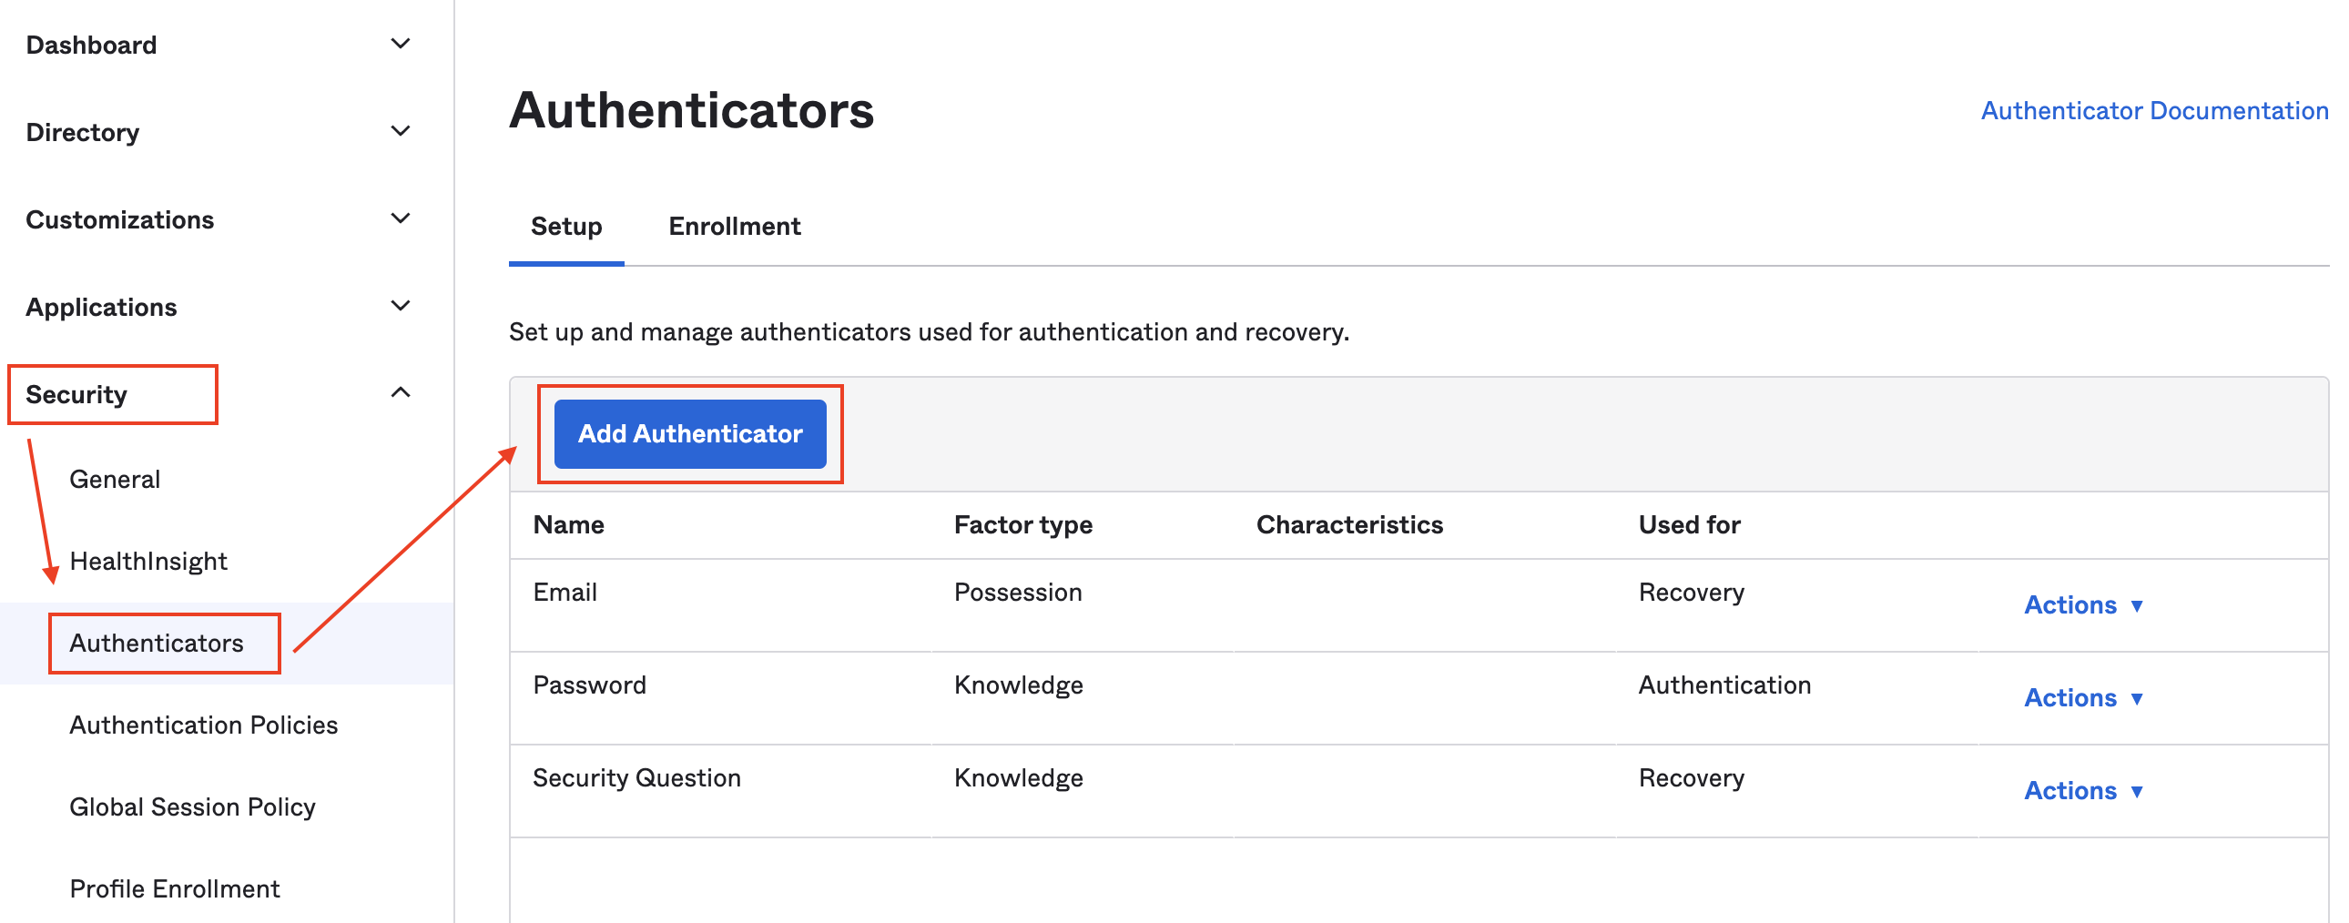Open the Authenticator Documentation link
Viewport: 2349px width, 923px height.
[x=2154, y=110]
